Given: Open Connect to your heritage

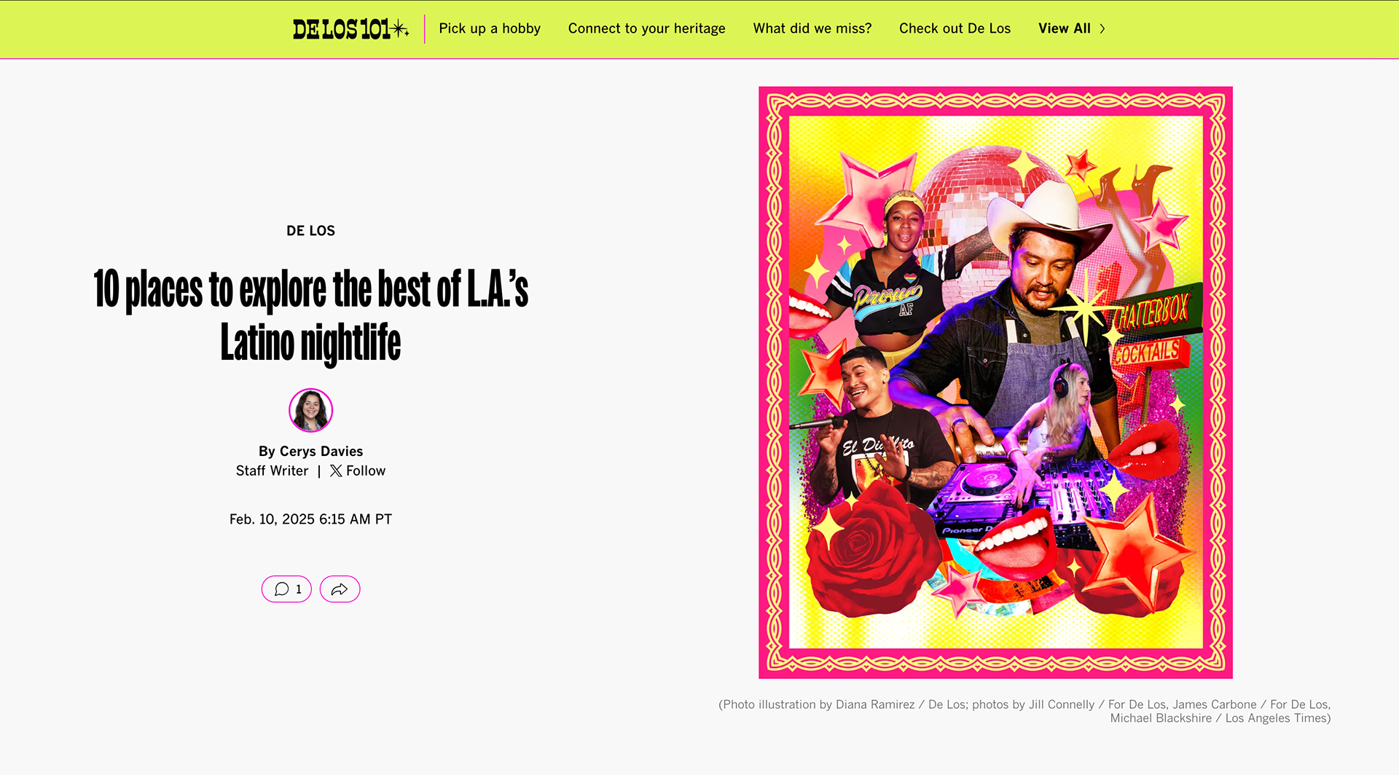Looking at the screenshot, I should [647, 28].
